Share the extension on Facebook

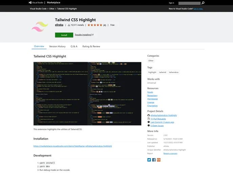[x=154, y=160]
